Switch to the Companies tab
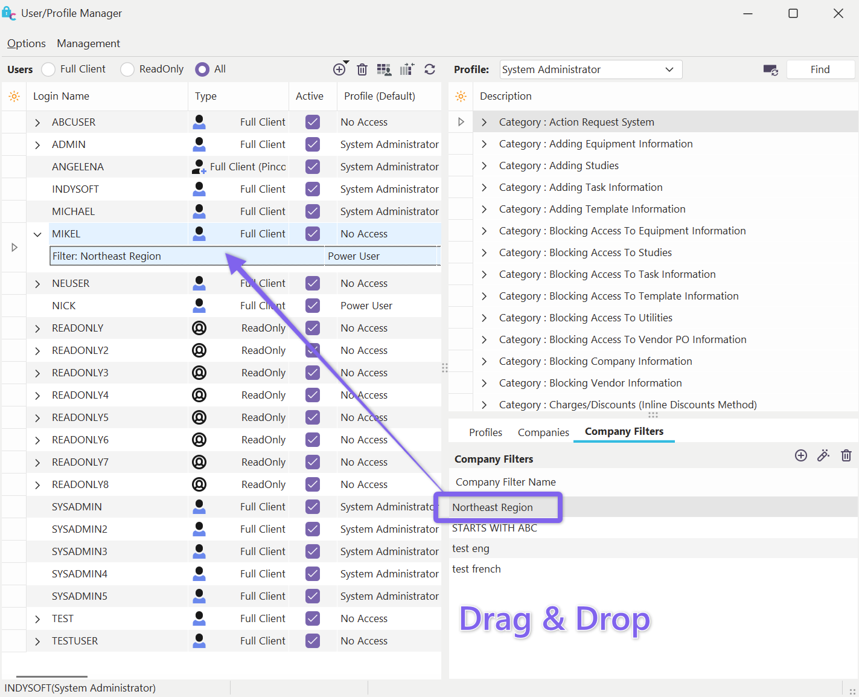Screen dimensions: 859x697 [543, 432]
